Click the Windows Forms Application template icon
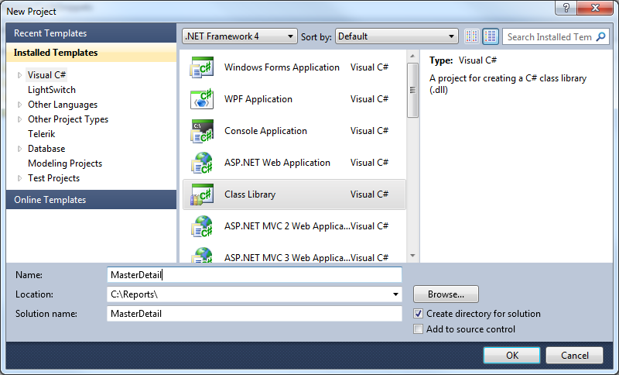 202,67
